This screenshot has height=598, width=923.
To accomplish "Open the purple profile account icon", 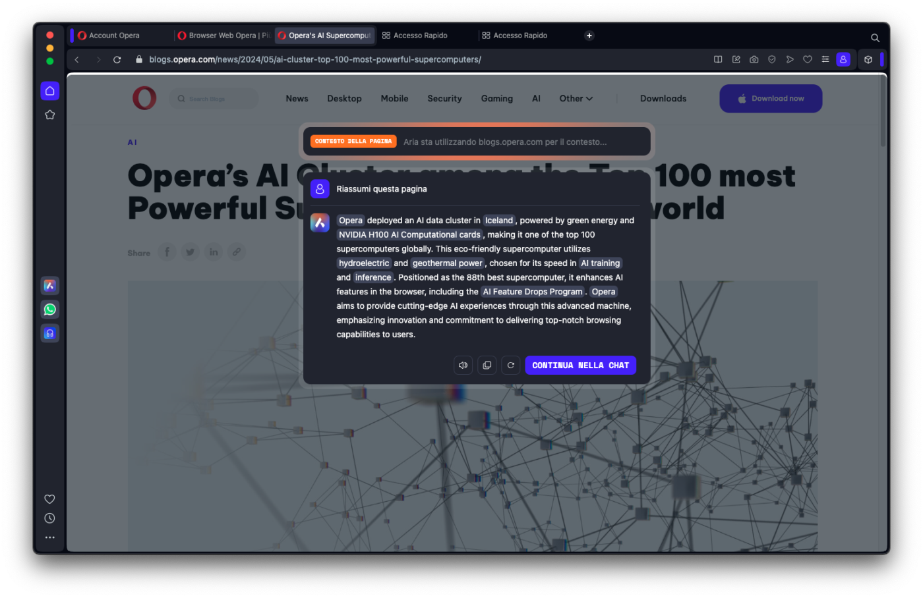I will click(843, 59).
